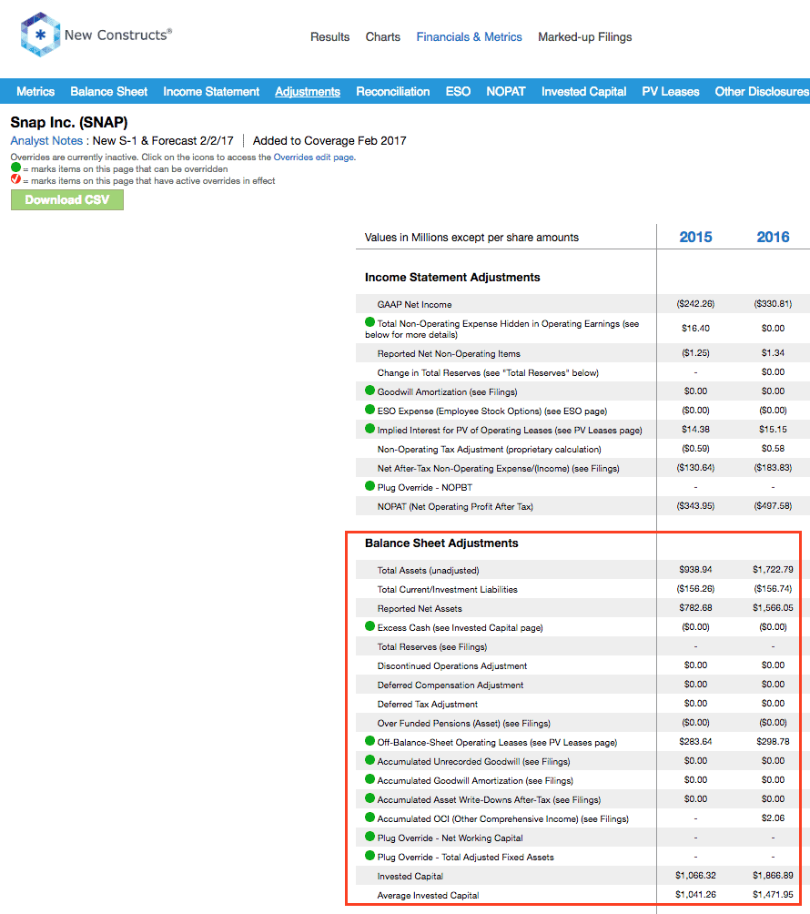
Task: Click Off-Balance-Sheet Operating Leases 2016 value $298.78
Action: pos(773,741)
